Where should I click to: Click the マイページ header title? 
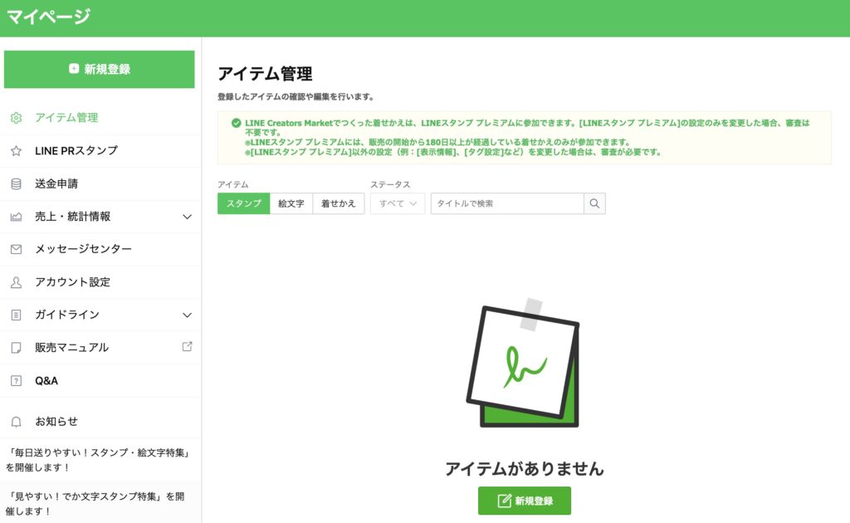tap(49, 17)
